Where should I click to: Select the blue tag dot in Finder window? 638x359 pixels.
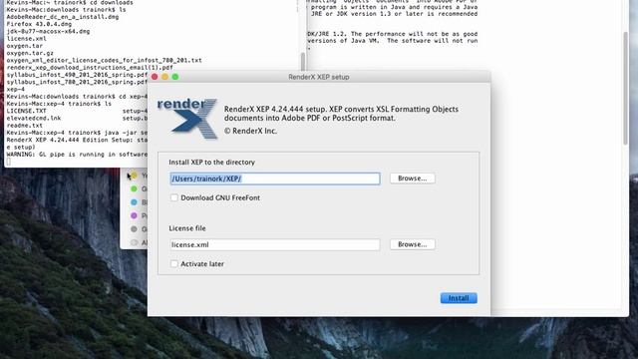(x=134, y=202)
